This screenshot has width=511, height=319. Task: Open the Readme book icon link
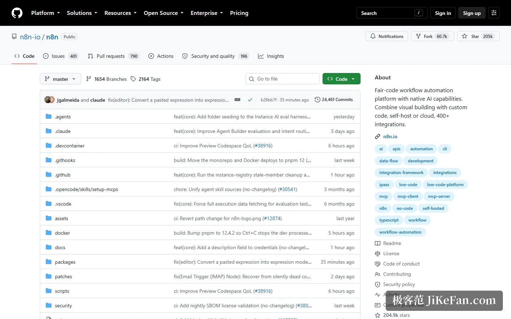click(x=388, y=243)
